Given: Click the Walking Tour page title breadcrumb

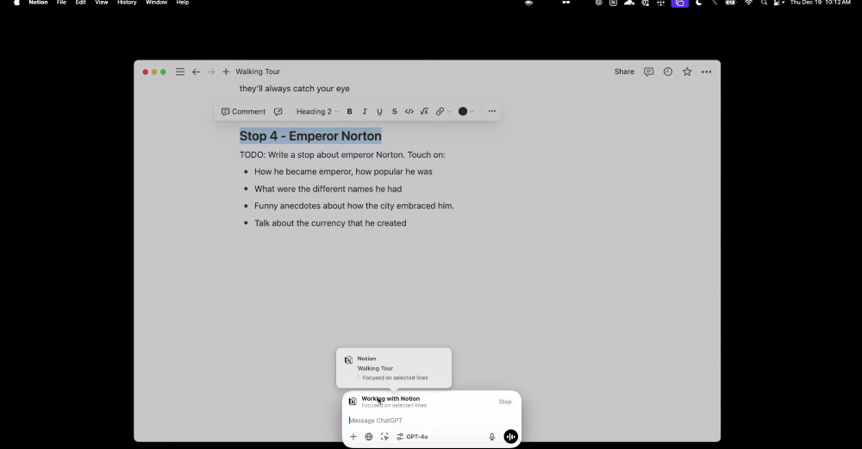Looking at the screenshot, I should (258, 72).
